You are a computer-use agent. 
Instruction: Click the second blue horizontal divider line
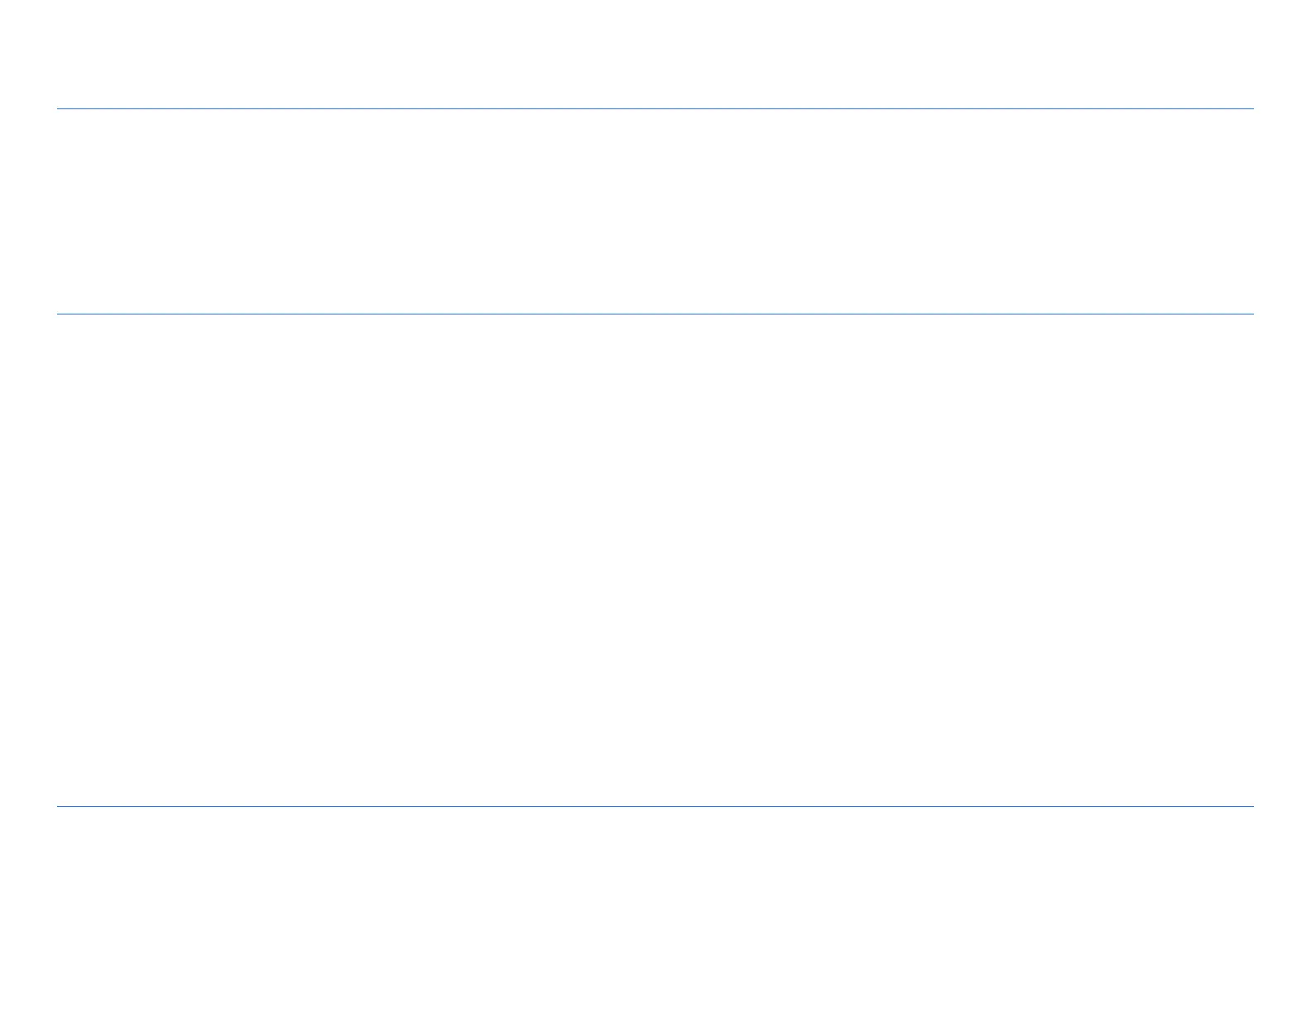(655, 314)
